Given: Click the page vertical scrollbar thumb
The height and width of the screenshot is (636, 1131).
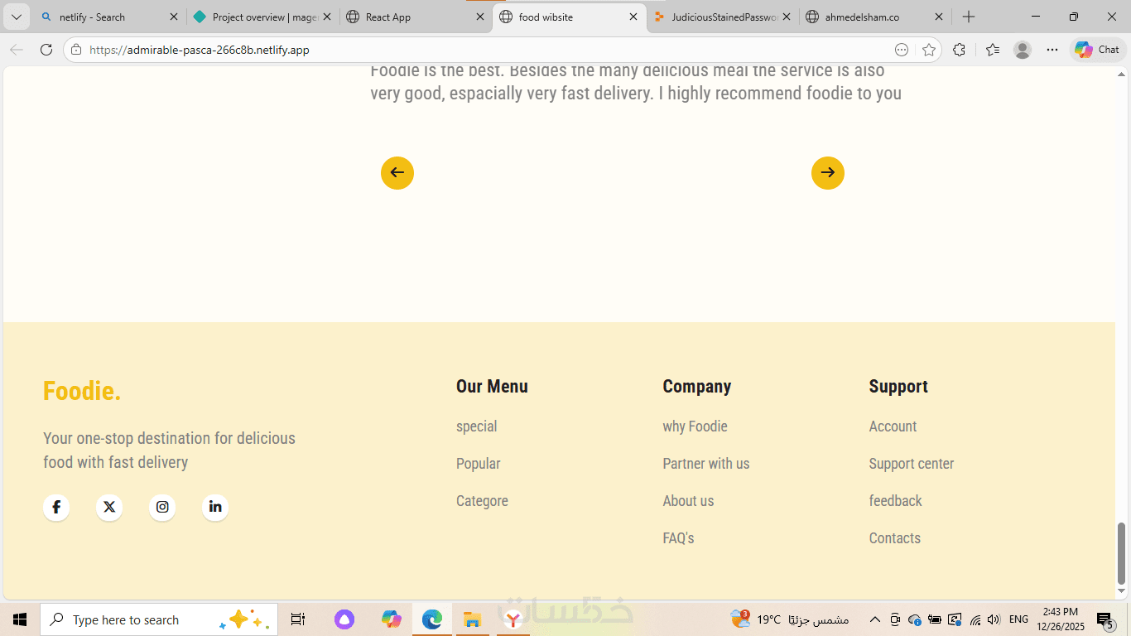Looking at the screenshot, I should 1122,553.
